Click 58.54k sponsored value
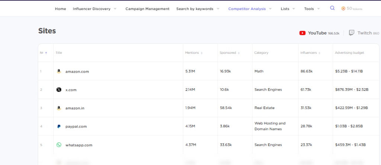 tap(226, 108)
